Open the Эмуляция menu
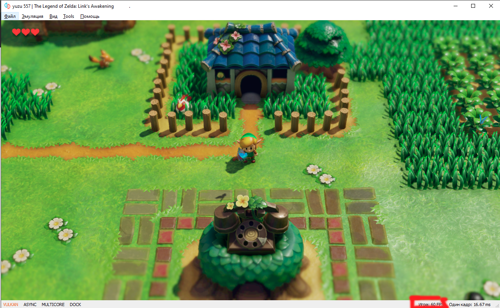 coord(32,16)
